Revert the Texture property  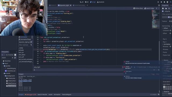170,21
